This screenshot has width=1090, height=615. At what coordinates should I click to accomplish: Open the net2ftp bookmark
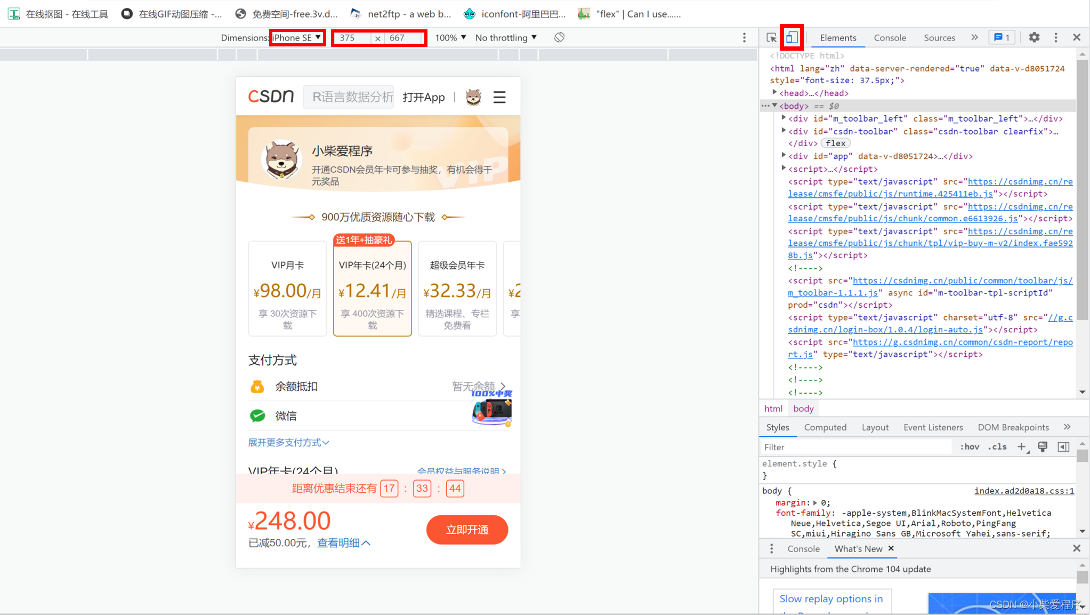[401, 14]
